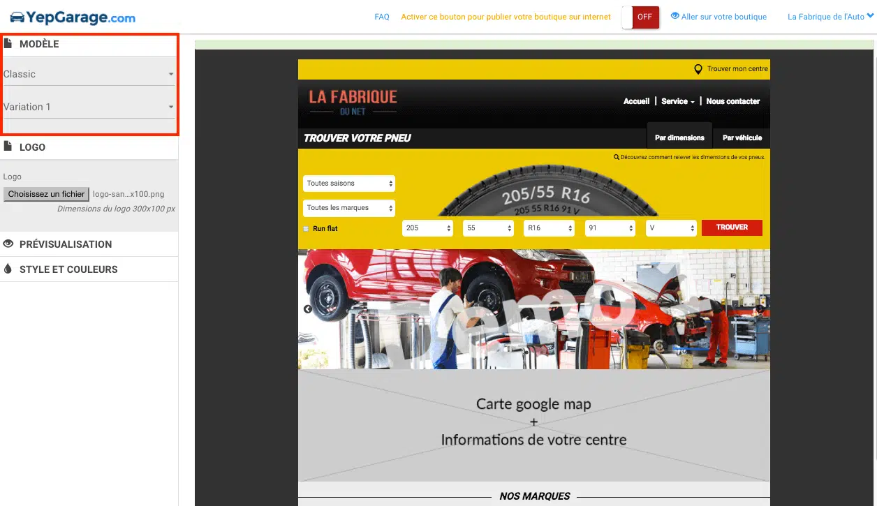The image size is (877, 506).
Task: Click the eye icon before Aller sur votre boutique
Action: coord(675,16)
